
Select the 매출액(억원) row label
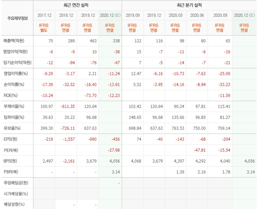click(14, 41)
